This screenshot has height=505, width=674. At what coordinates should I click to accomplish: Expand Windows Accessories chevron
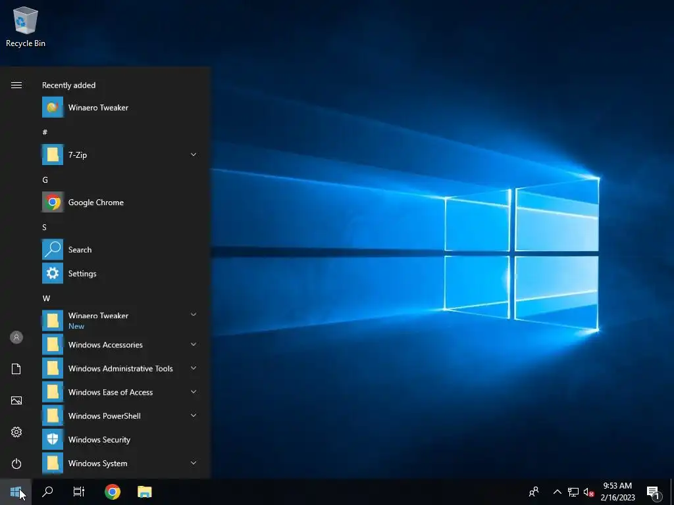194,345
